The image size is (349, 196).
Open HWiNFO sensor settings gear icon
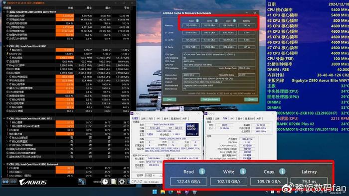122,182
